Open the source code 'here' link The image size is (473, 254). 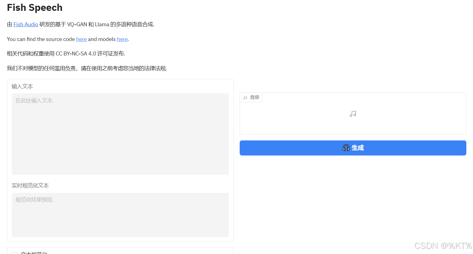(81, 39)
